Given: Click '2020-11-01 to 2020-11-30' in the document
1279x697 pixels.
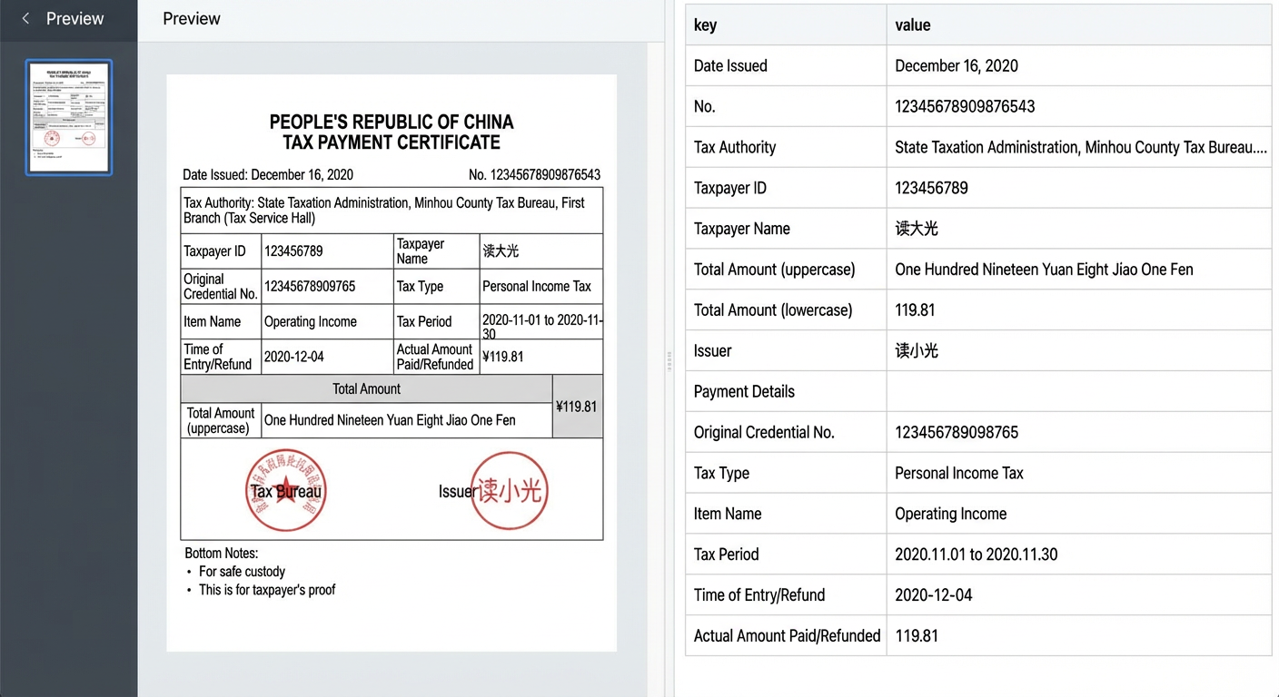Looking at the screenshot, I should pos(542,327).
